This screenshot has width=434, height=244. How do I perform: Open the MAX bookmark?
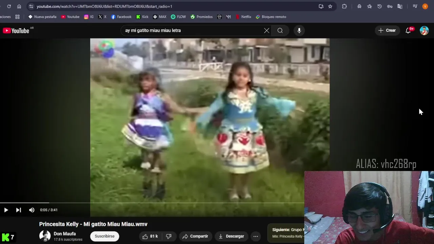[x=159, y=17]
